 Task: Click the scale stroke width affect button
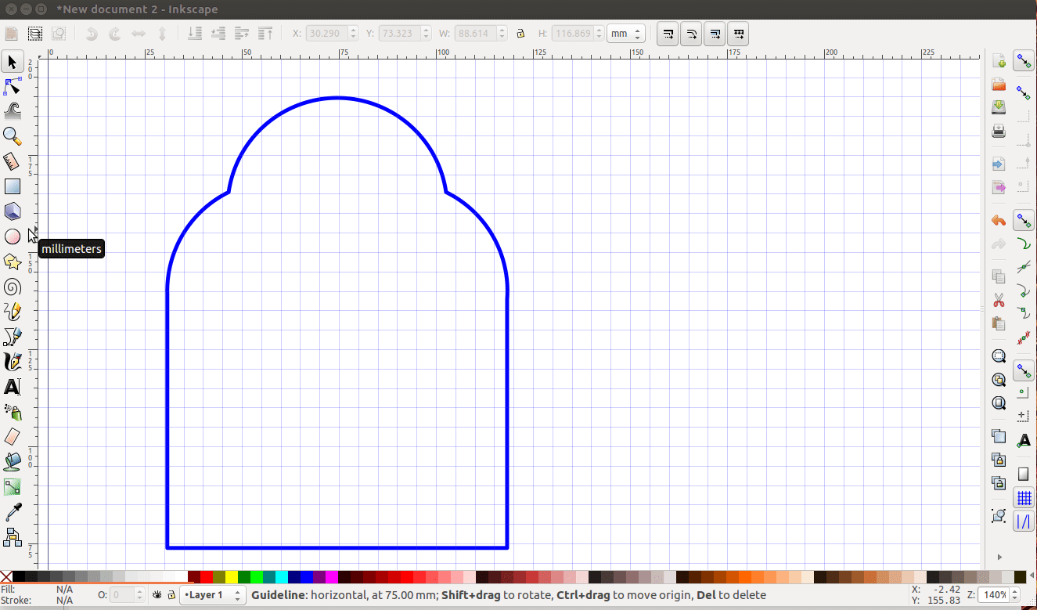[668, 34]
